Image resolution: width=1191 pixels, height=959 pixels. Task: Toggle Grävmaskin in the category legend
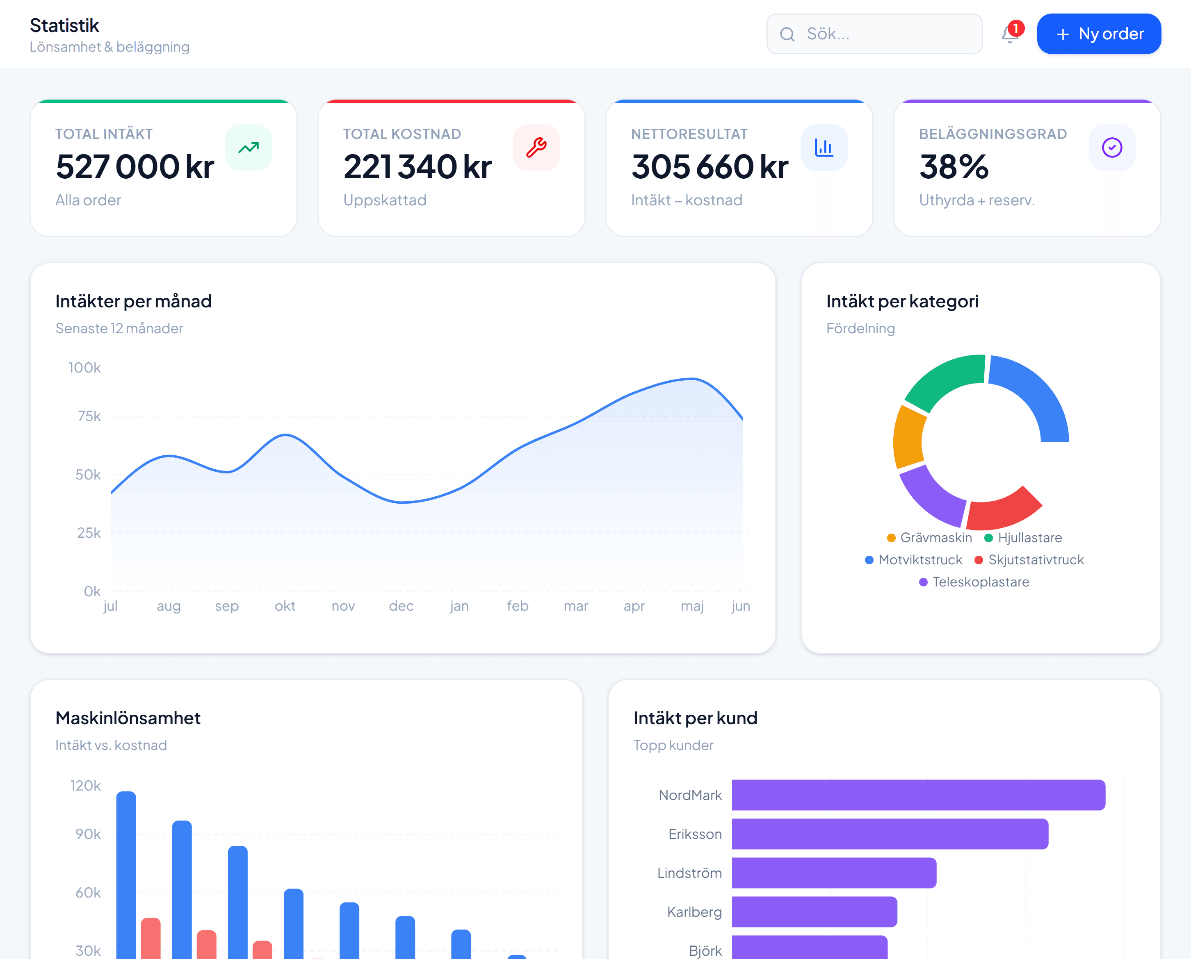pyautogui.click(x=929, y=538)
